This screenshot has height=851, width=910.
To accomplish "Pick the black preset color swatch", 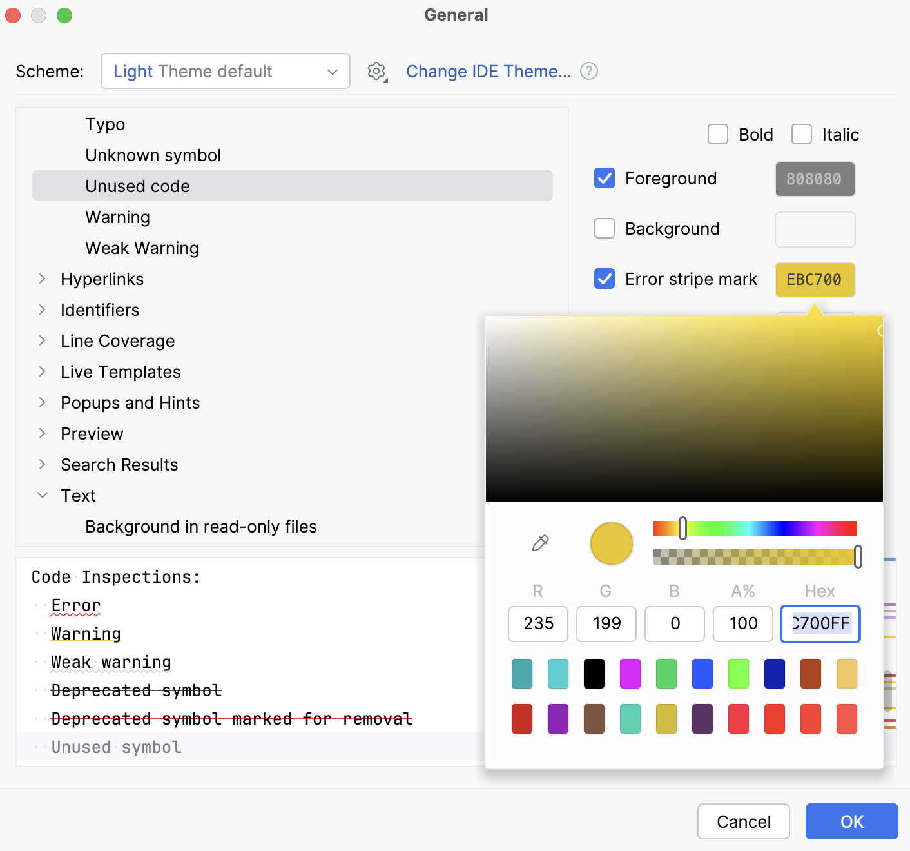I will [594, 673].
